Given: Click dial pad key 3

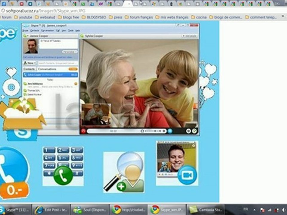Looking at the screenshot, I should pyautogui.click(x=77, y=150).
